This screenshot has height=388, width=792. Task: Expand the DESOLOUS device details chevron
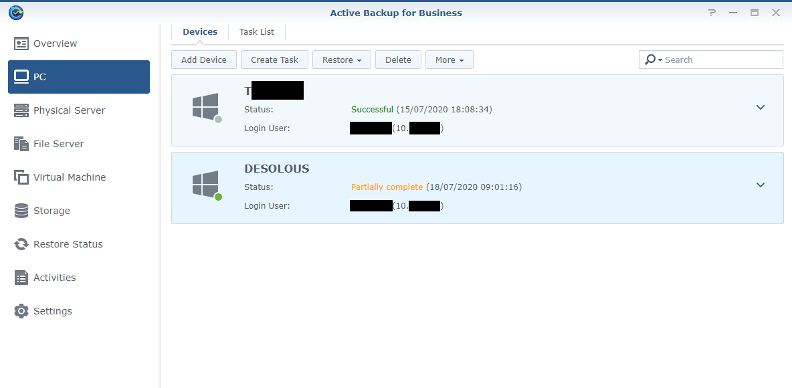point(760,185)
